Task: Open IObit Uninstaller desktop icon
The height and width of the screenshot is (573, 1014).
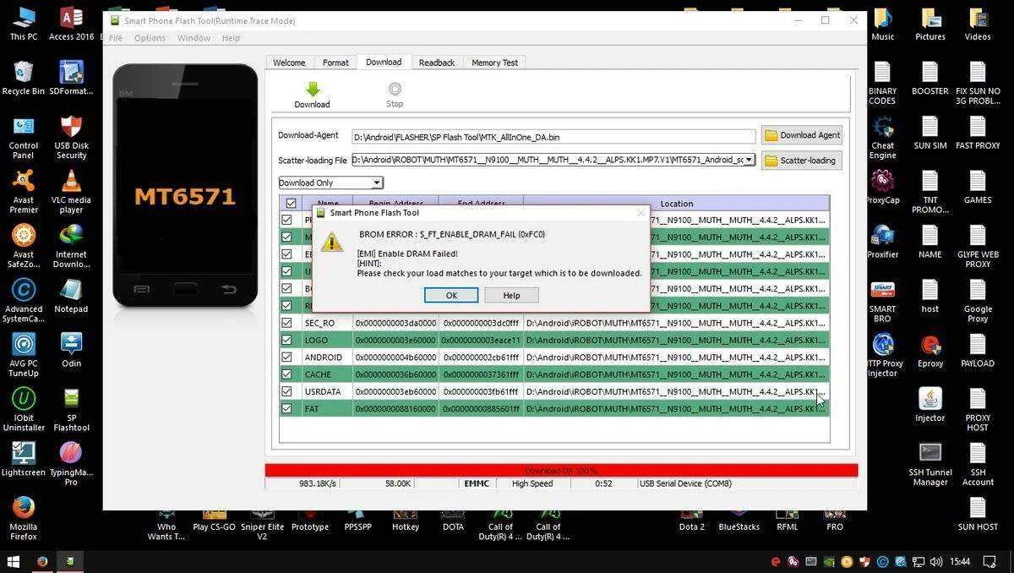Action: coord(24,410)
